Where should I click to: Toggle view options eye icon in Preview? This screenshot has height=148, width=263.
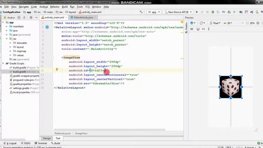pos(192,29)
